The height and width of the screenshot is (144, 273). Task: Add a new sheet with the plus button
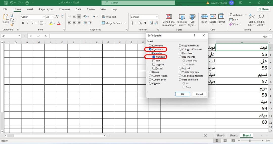click(x=206, y=136)
